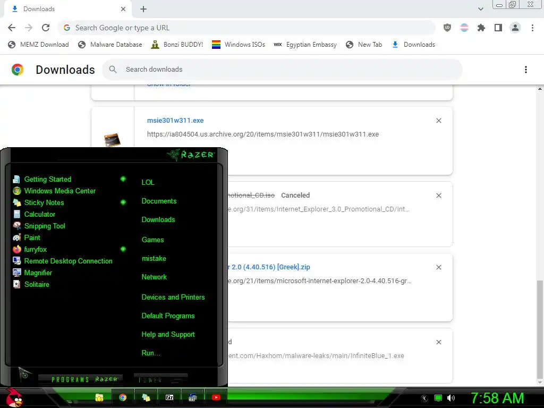Open Chrome profile avatar

point(515,28)
